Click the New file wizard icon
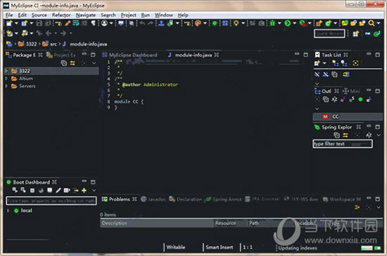This screenshot has width=387, height=256. pyautogui.click(x=9, y=23)
